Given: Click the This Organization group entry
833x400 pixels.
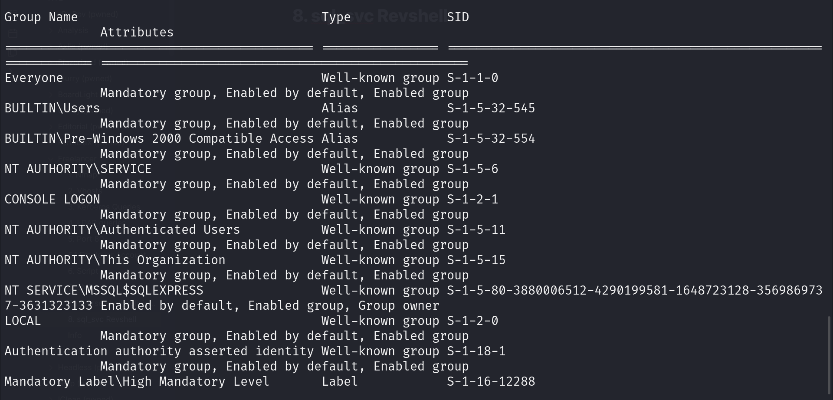Looking at the screenshot, I should 115,260.
